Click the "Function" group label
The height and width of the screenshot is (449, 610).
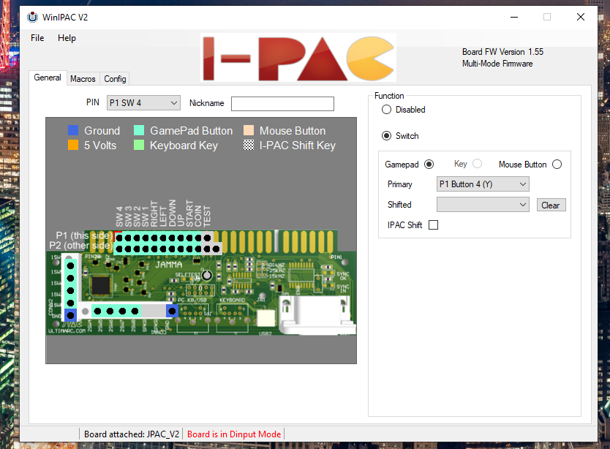pos(389,96)
